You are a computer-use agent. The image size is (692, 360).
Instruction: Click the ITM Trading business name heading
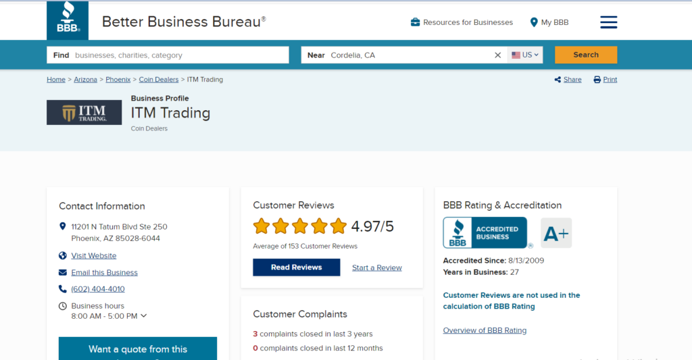point(170,113)
